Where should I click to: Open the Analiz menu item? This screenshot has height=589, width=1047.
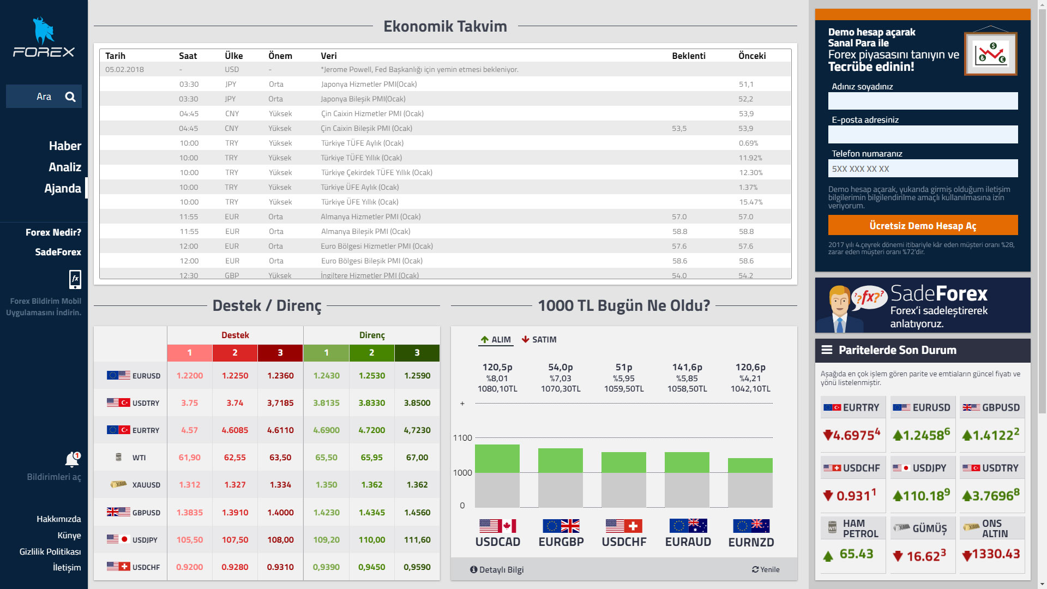[x=65, y=167]
